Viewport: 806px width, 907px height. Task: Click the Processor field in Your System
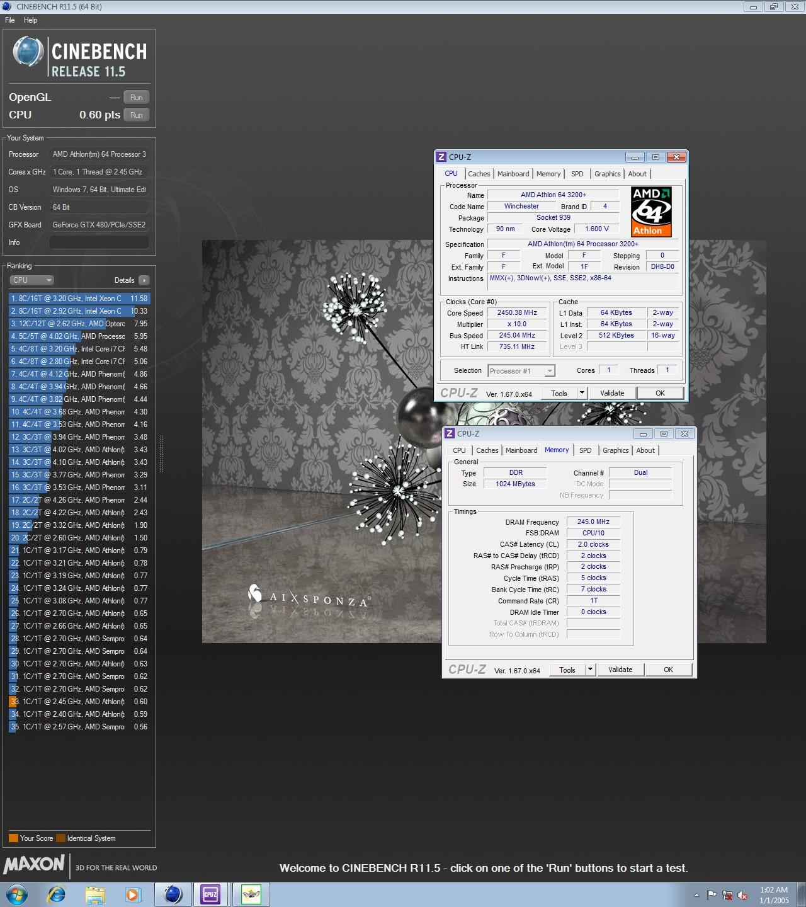pos(99,154)
